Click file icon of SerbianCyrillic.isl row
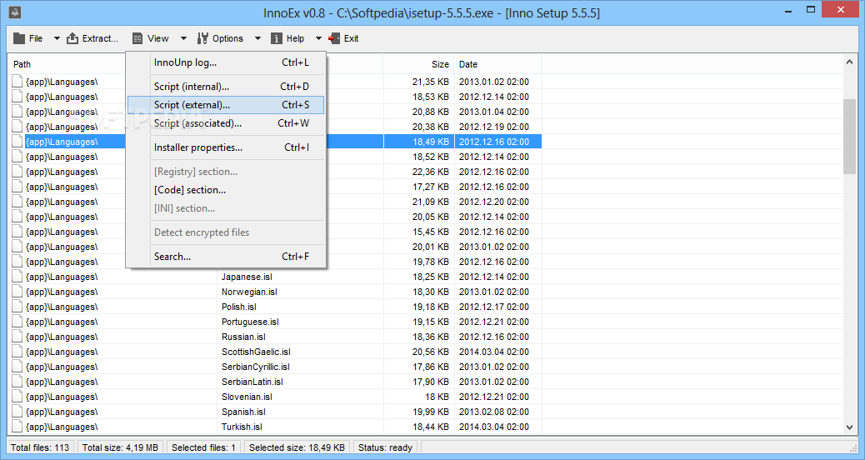Viewport: 865px width, 460px height. (x=17, y=367)
